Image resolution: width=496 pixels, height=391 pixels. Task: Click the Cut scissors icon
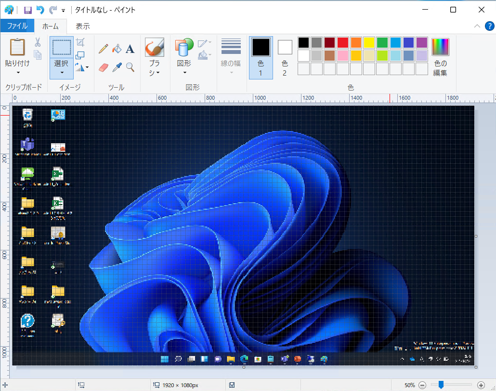pos(38,42)
